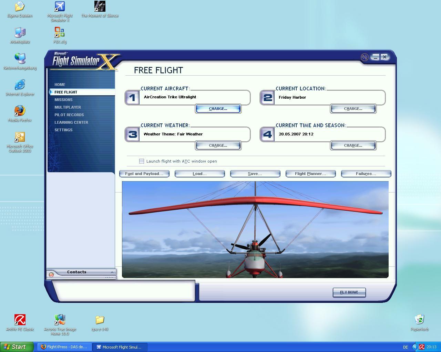Open PILOT RECORDS in sidebar menu
441x352 pixels.
[69, 115]
